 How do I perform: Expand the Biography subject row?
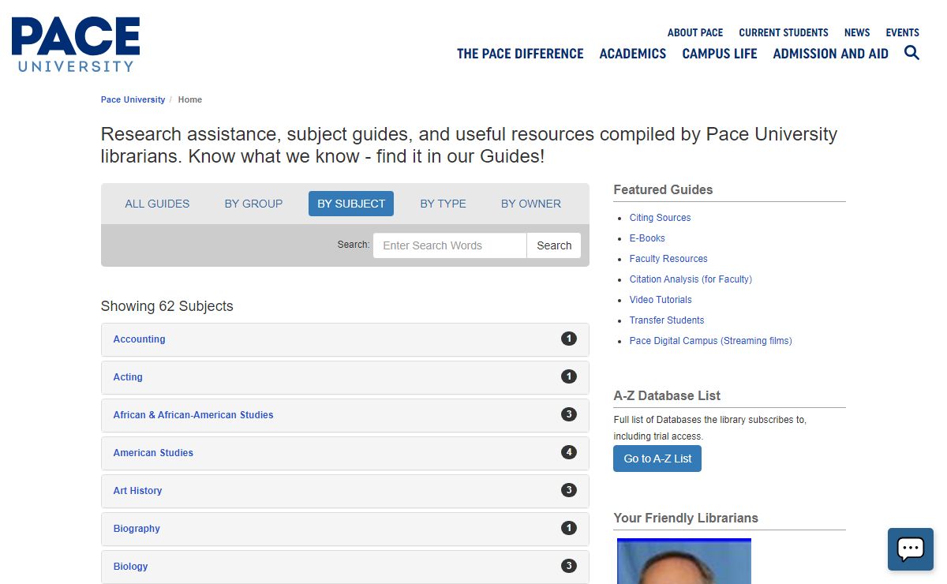point(345,529)
